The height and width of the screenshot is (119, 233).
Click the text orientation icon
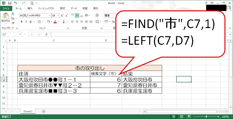[87, 15]
